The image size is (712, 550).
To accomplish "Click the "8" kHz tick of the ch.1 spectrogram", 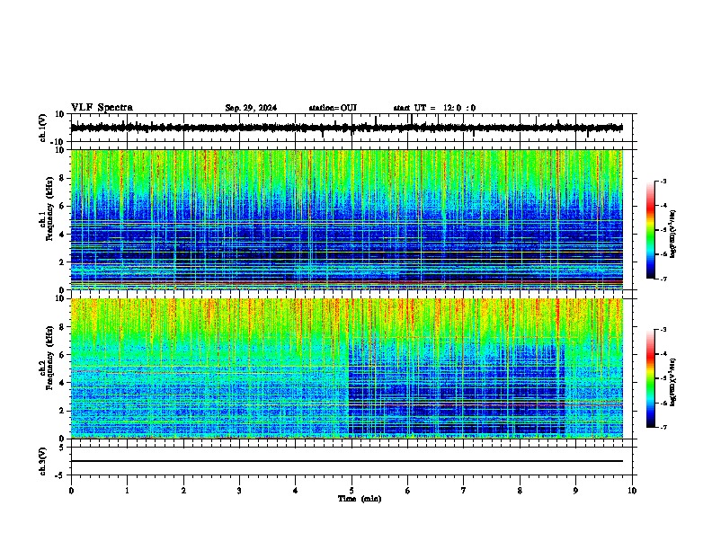I will tap(62, 178).
